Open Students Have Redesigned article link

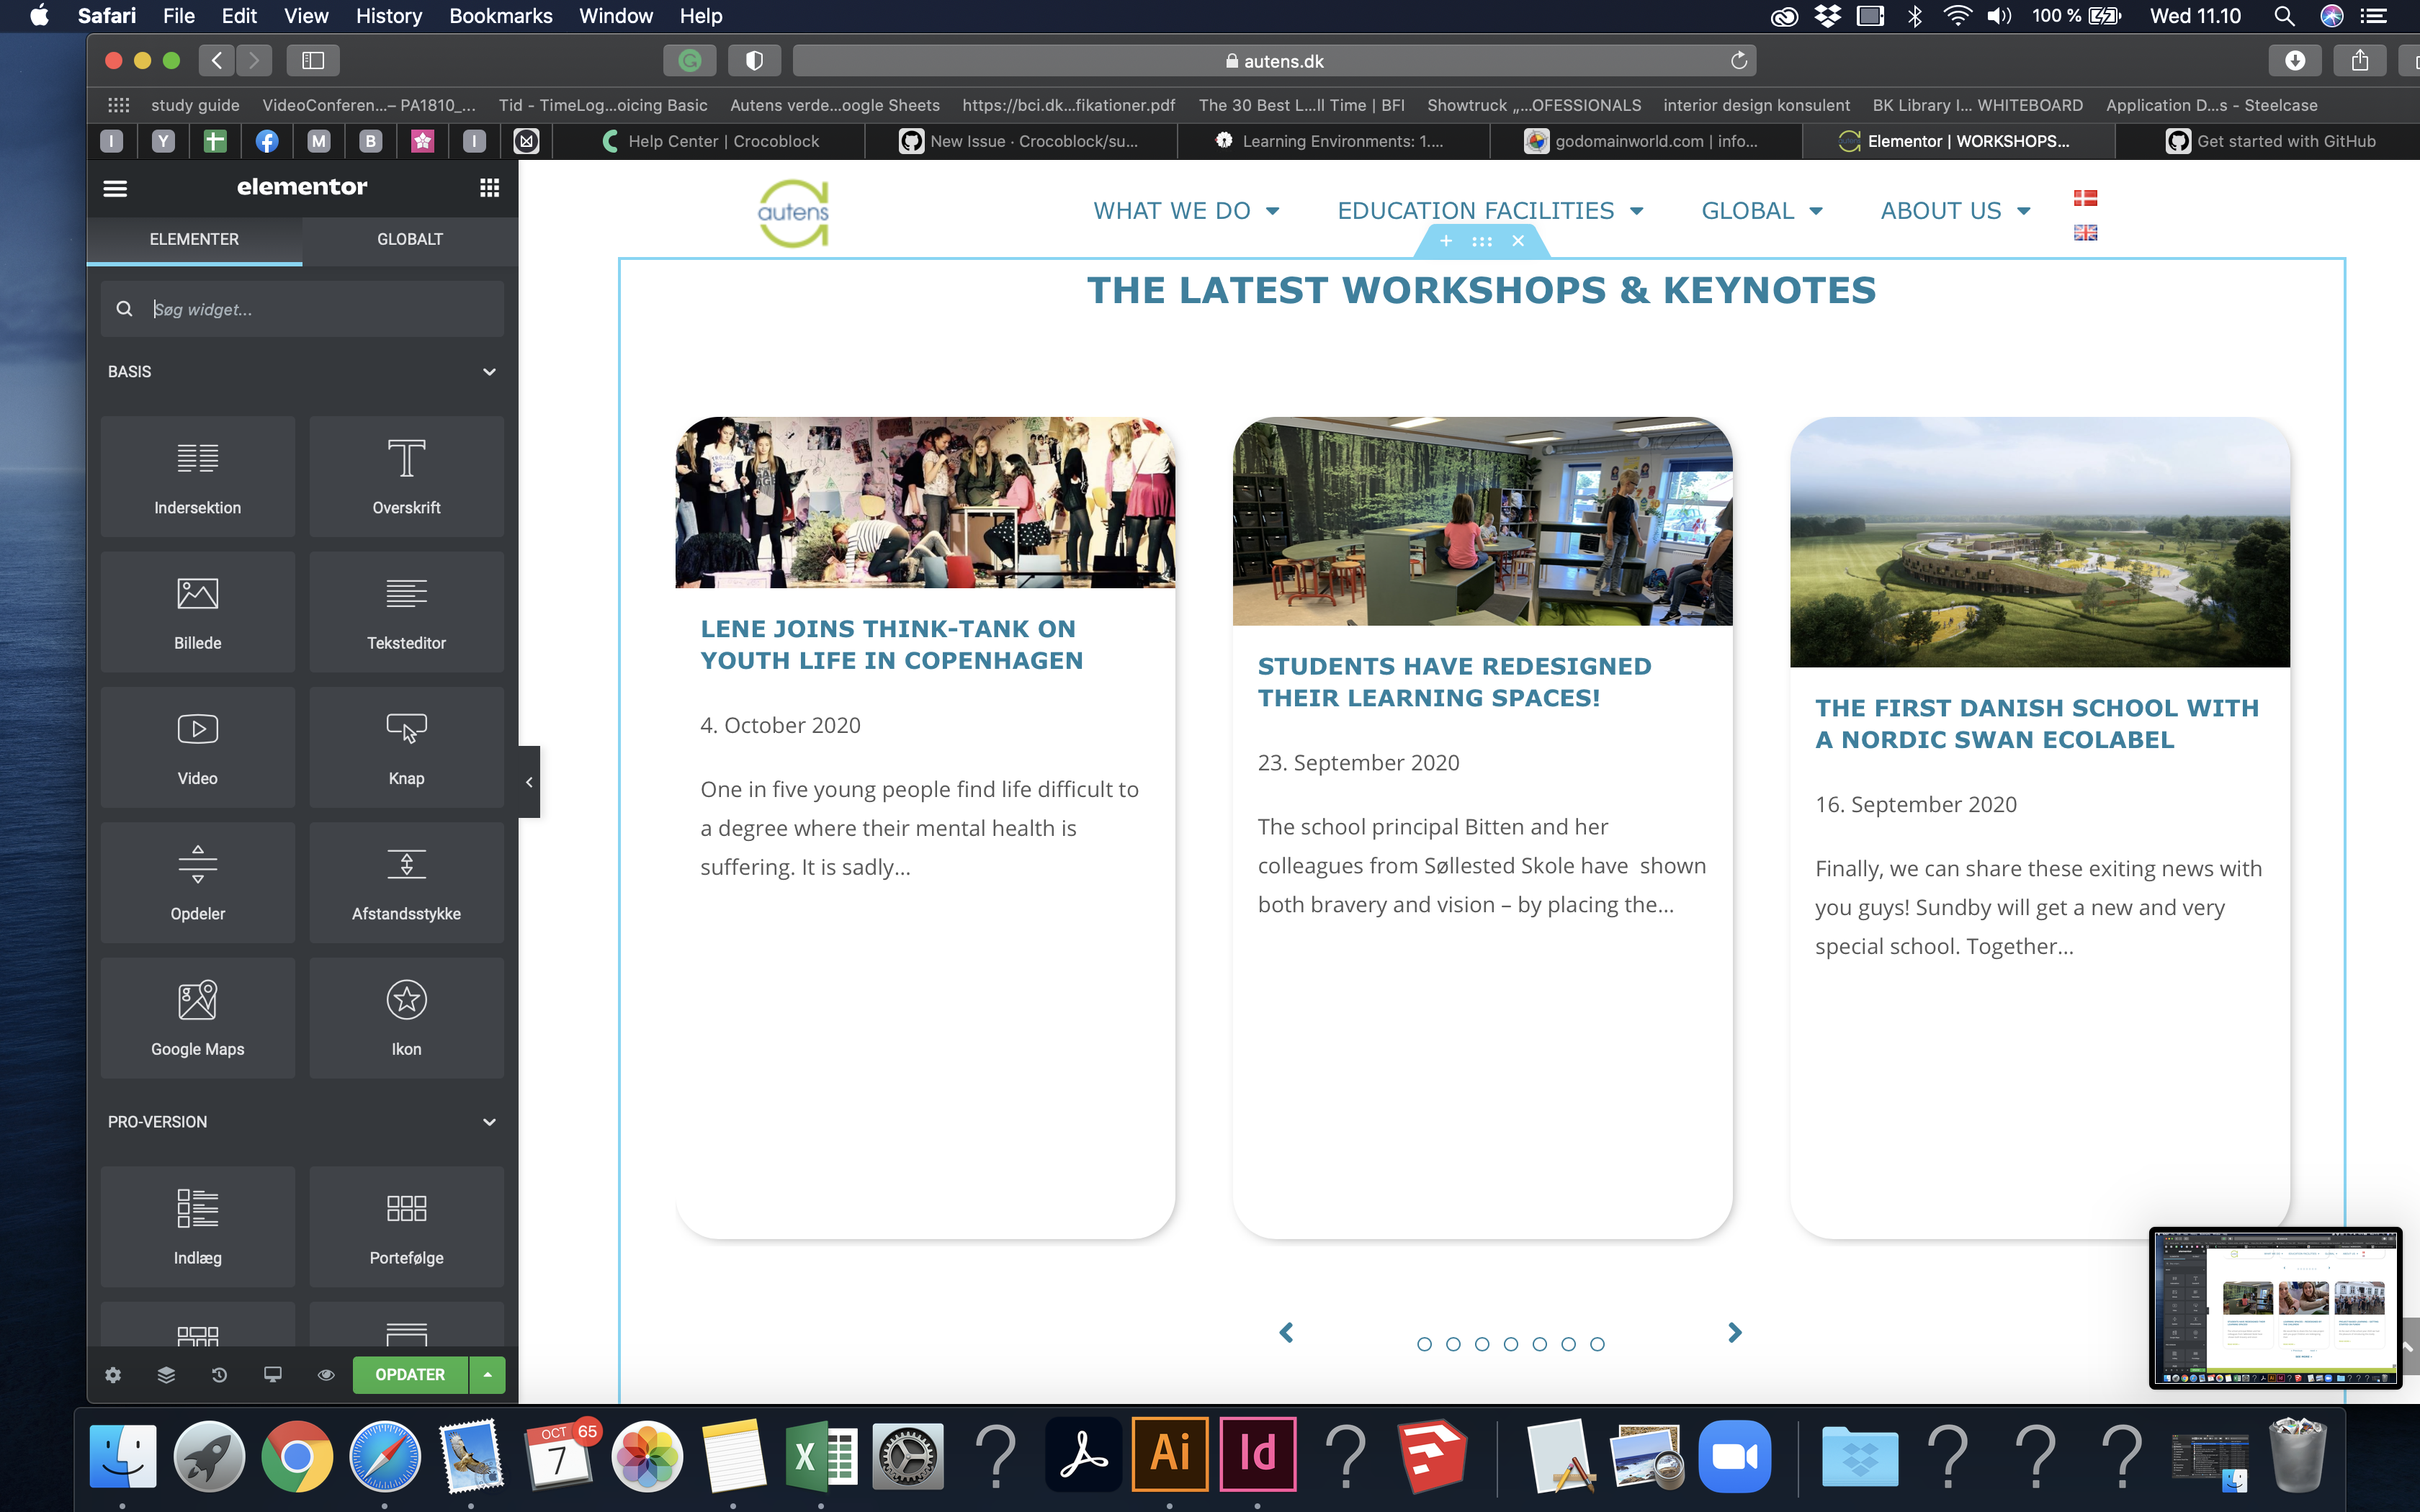(x=1455, y=682)
